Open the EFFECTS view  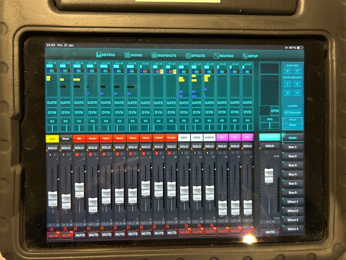point(195,56)
